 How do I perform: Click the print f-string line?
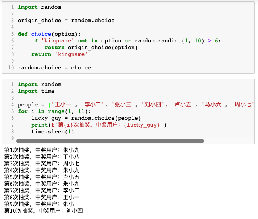(x=99, y=125)
